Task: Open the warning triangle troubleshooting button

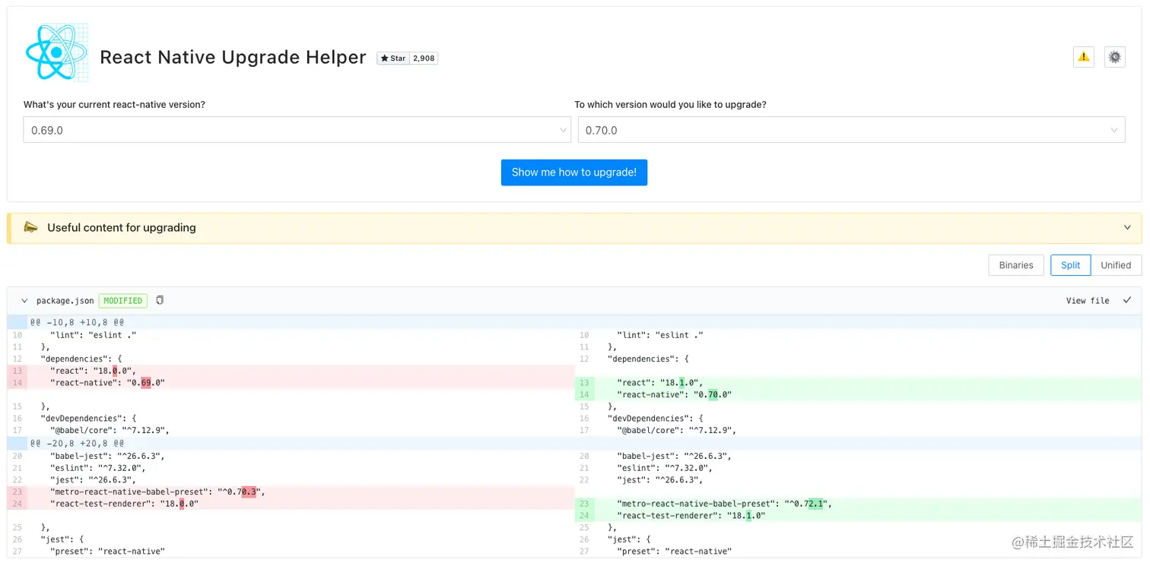Action: coord(1084,57)
